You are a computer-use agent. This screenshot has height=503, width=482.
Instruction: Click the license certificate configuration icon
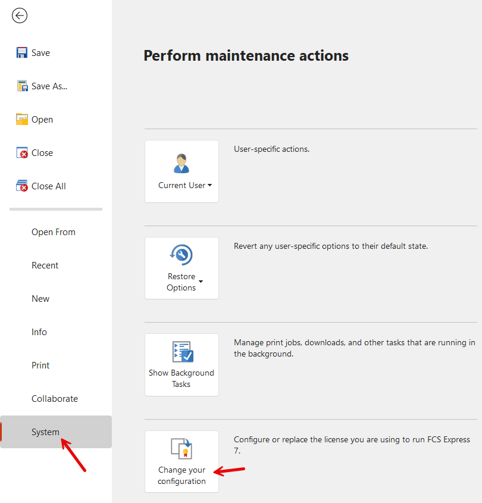coord(181,449)
